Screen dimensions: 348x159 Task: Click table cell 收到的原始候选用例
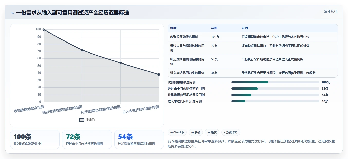coord(188,37)
